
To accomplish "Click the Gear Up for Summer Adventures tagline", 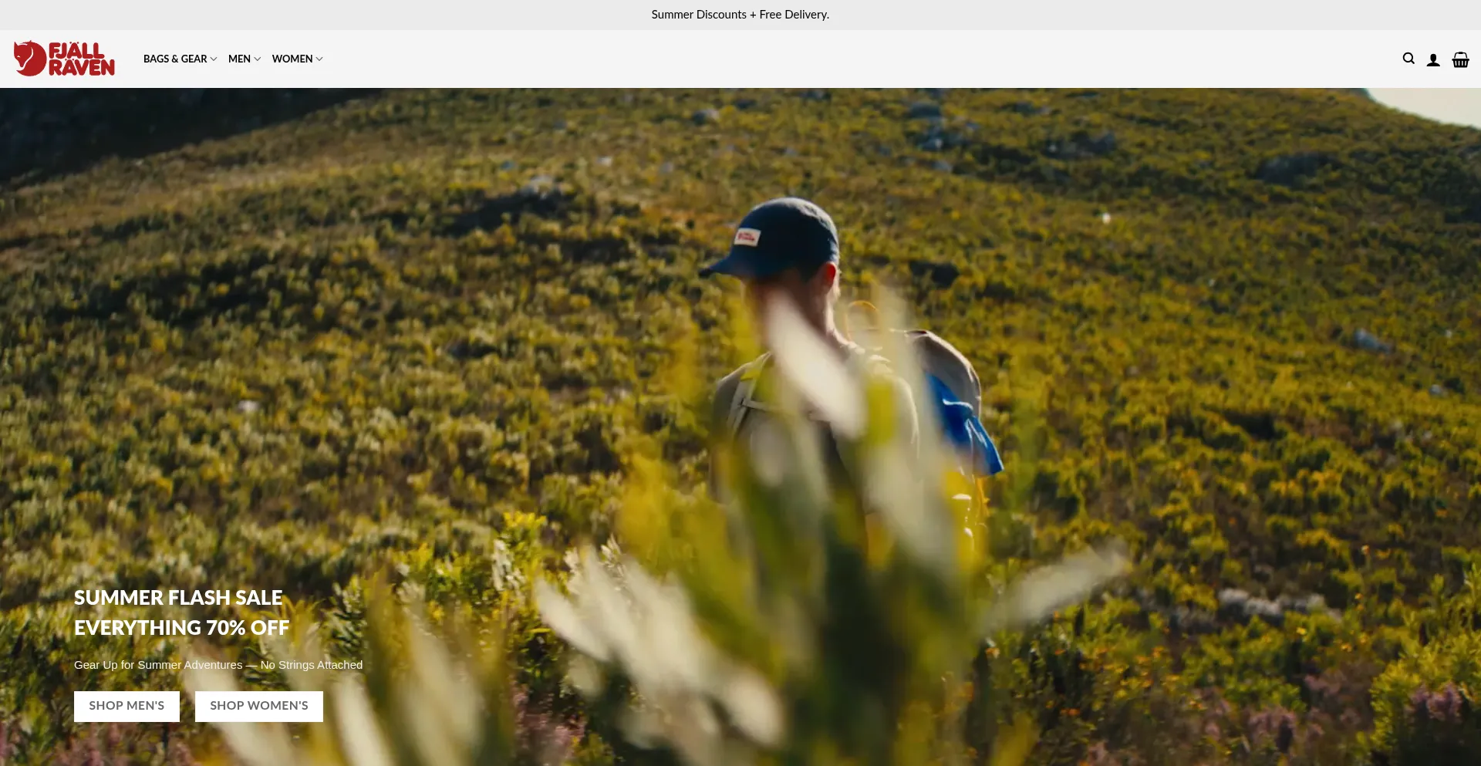I will [x=218, y=665].
